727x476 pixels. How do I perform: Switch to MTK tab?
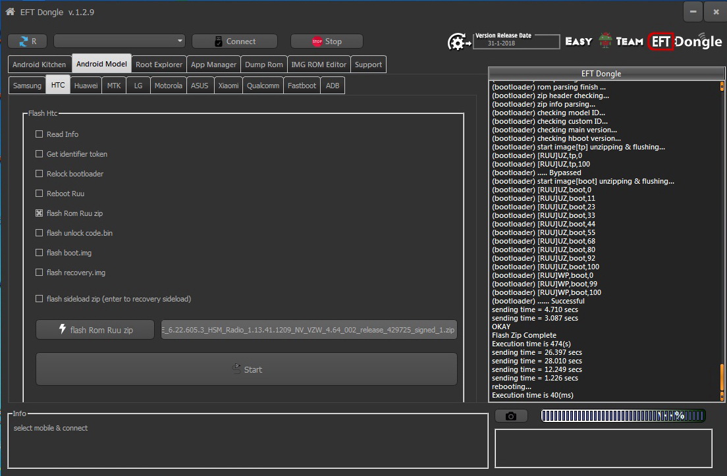114,86
